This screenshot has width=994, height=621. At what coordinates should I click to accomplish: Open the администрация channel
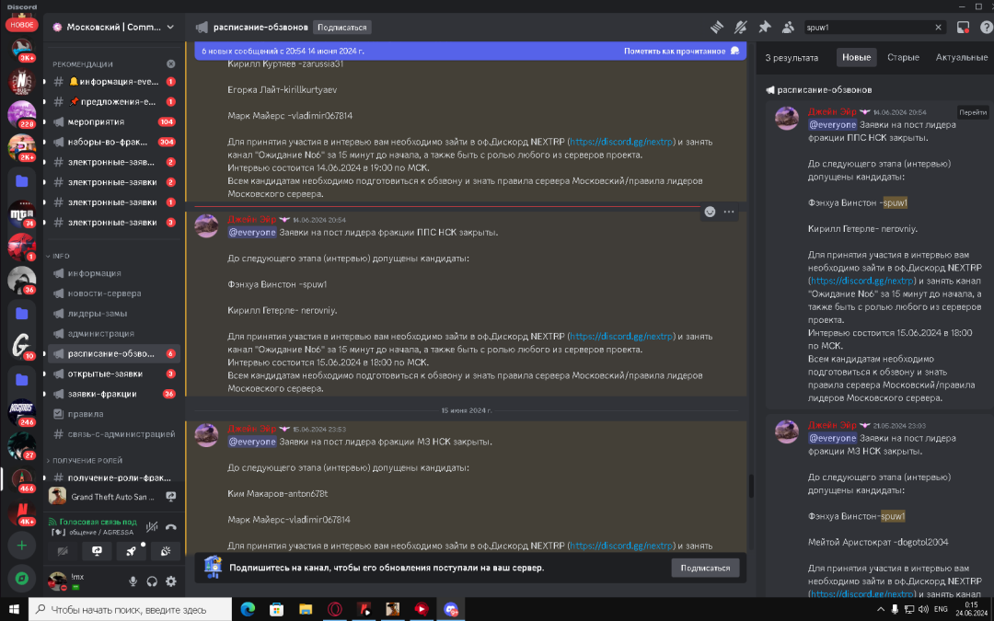coord(114,333)
